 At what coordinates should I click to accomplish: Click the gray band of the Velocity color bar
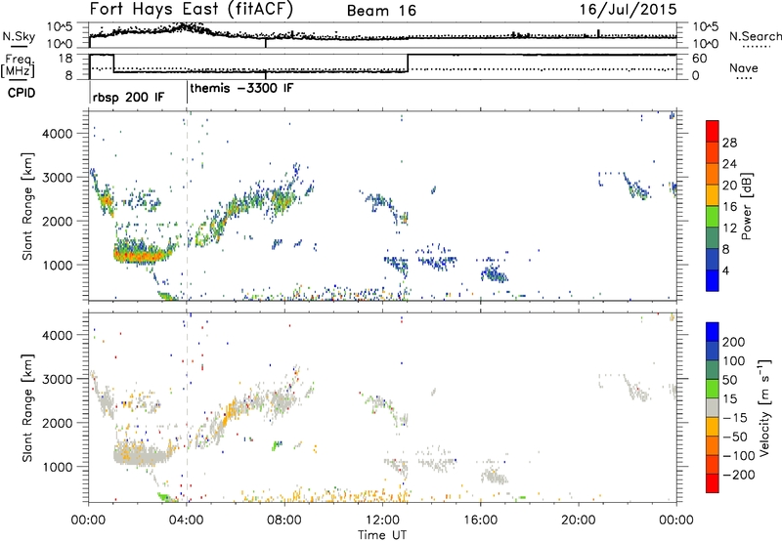point(713,407)
